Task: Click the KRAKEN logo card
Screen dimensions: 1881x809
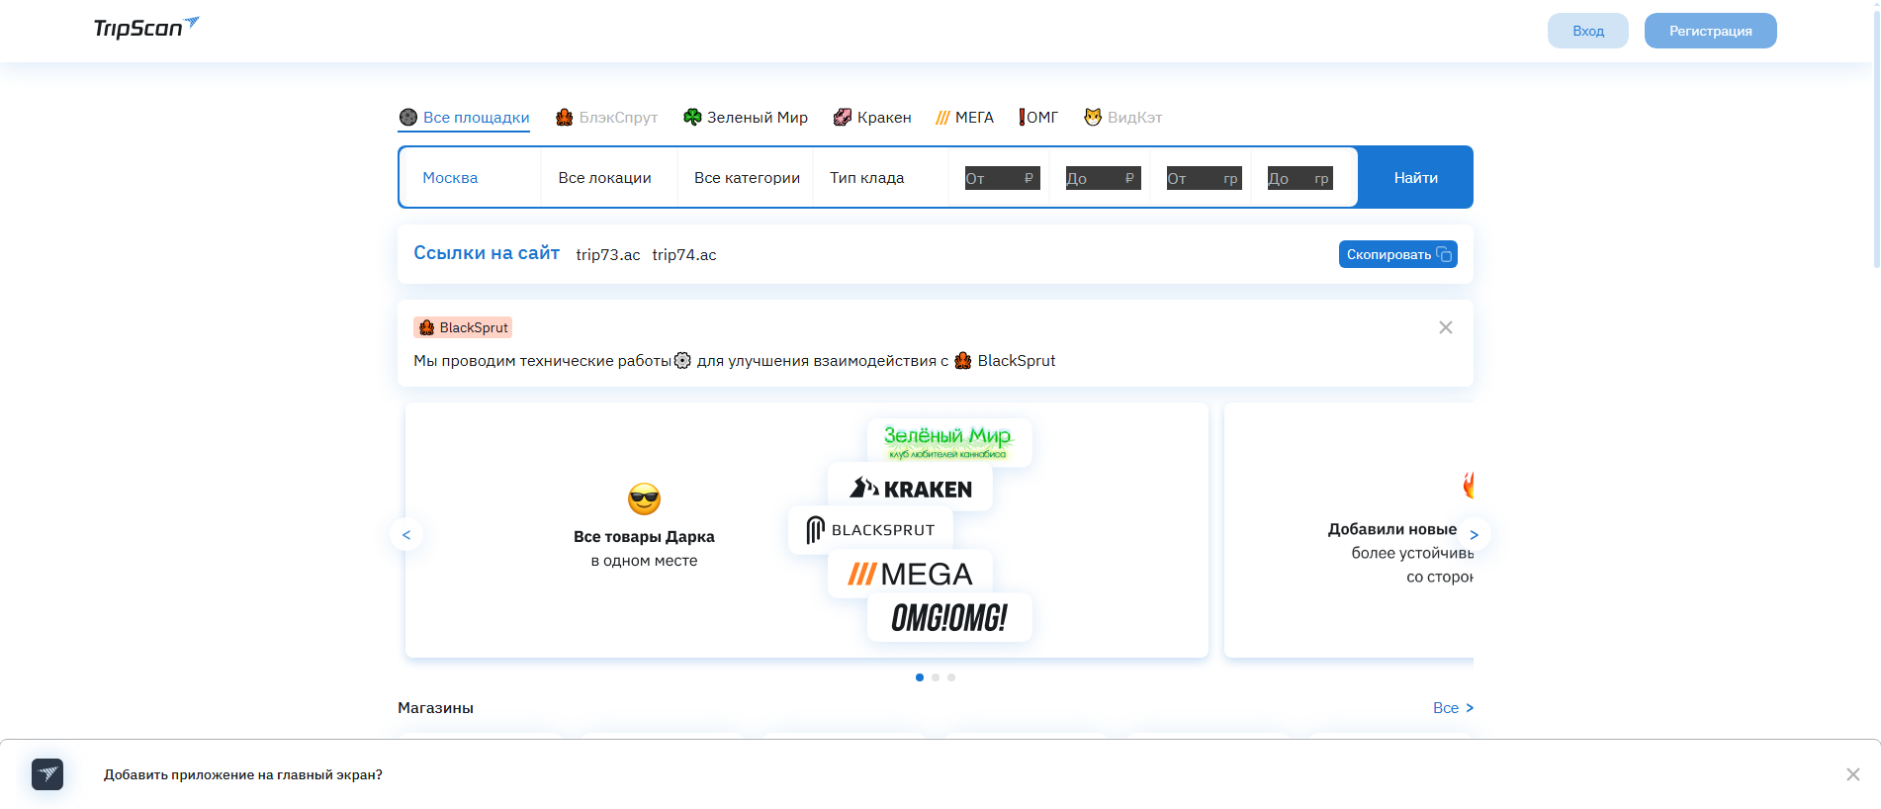Action: 910,488
